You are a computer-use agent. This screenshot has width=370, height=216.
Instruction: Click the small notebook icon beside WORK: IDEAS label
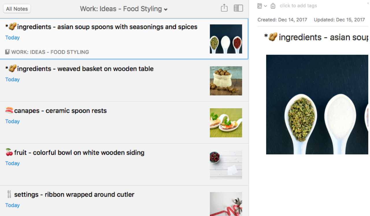[x=8, y=52]
